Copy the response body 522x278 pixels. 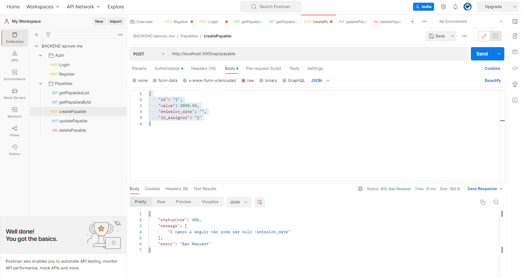(x=483, y=202)
